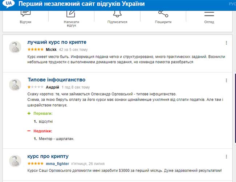Viewport: 236px width, 182px height.
Task: Click the one-star rating on Андрій's review
Action: (x=36, y=87)
